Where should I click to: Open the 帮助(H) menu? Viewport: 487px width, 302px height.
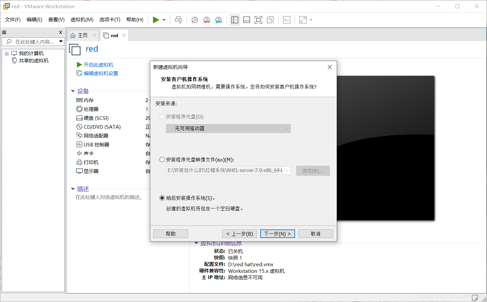click(x=135, y=20)
